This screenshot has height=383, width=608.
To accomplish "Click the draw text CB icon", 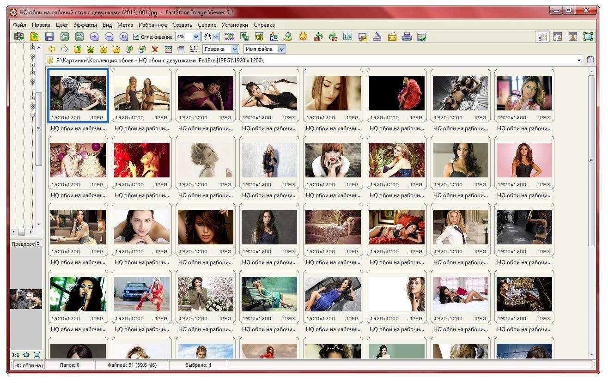I will point(274,36).
